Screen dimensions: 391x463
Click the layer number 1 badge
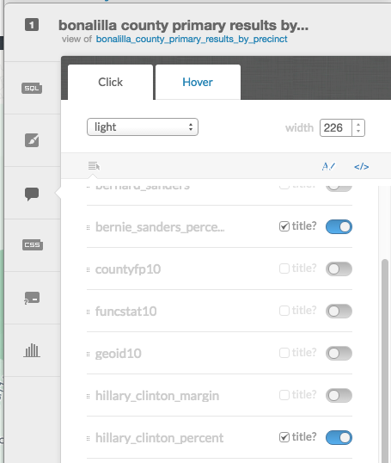tap(32, 25)
